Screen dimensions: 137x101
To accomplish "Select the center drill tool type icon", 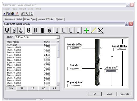I will pyautogui.click(x=7, y=31).
